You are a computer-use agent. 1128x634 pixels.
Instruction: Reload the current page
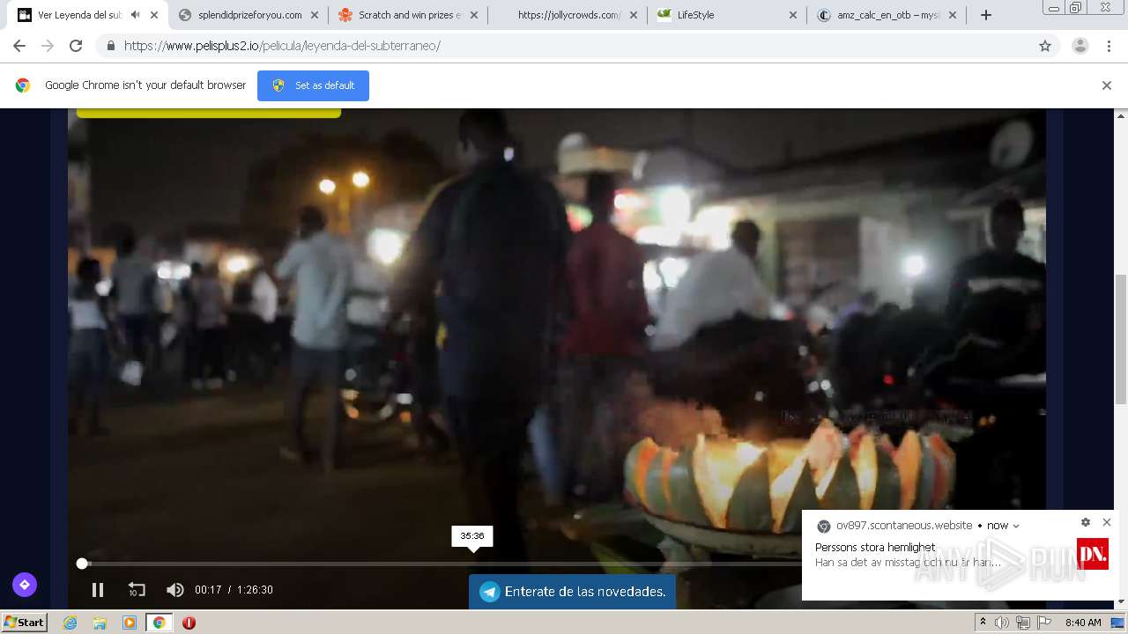pos(76,46)
